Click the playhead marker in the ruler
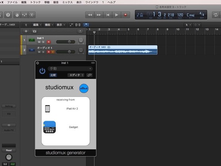The height and width of the screenshot is (166, 221). click(x=94, y=33)
